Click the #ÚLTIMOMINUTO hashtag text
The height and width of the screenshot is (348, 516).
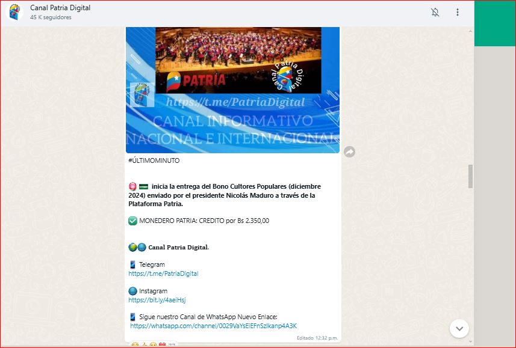pyautogui.click(x=154, y=160)
